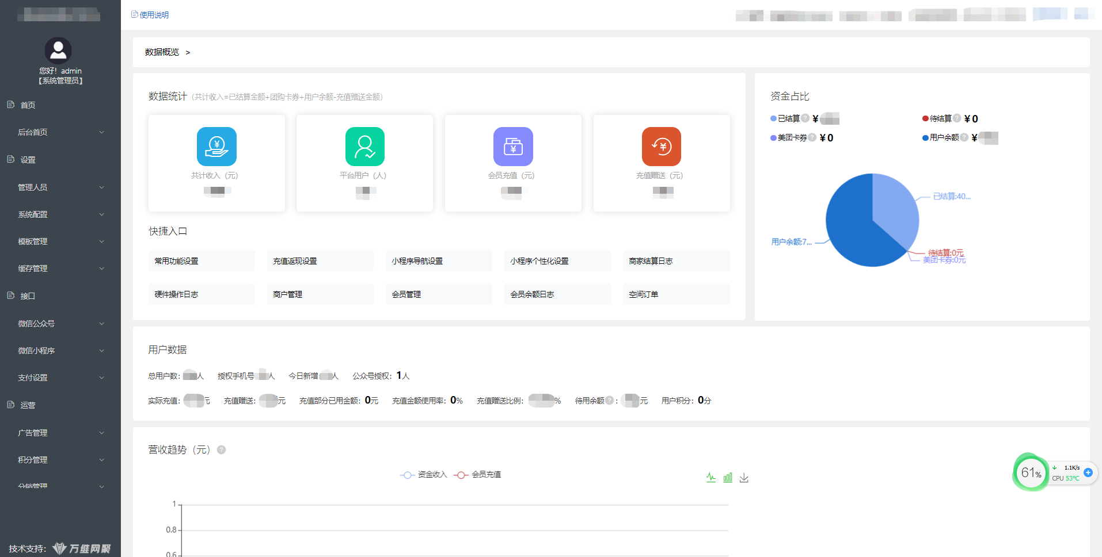
Task: Click the 61% circular CPU progress indicator
Action: pyautogui.click(x=1031, y=473)
